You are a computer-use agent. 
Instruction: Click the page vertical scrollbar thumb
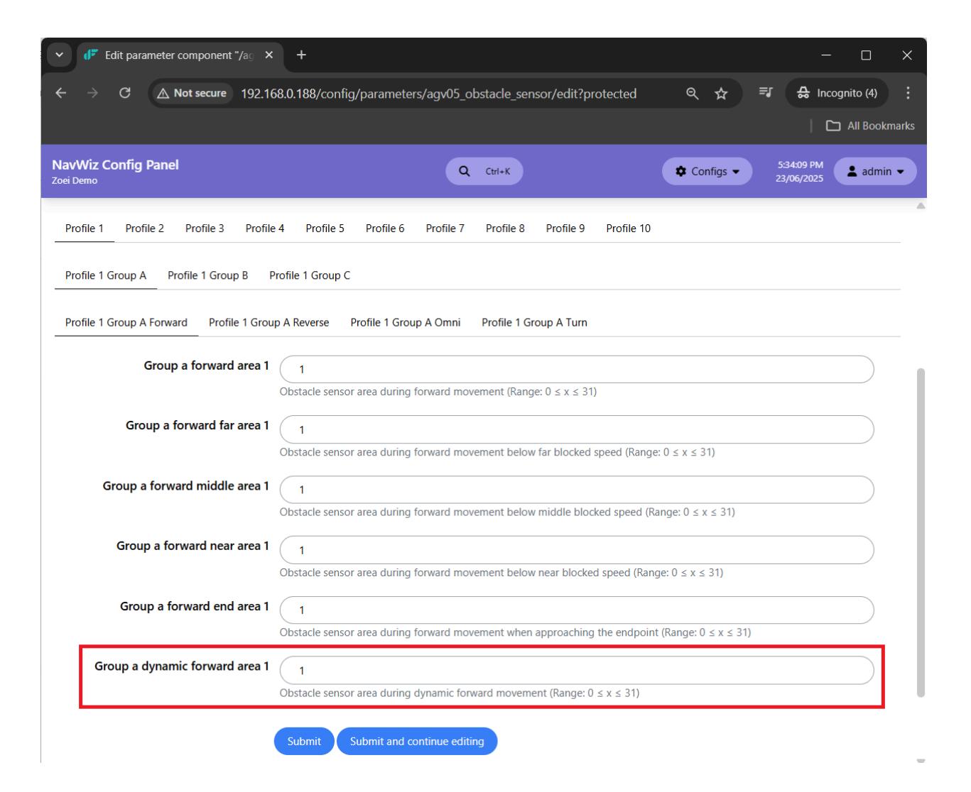[921, 532]
